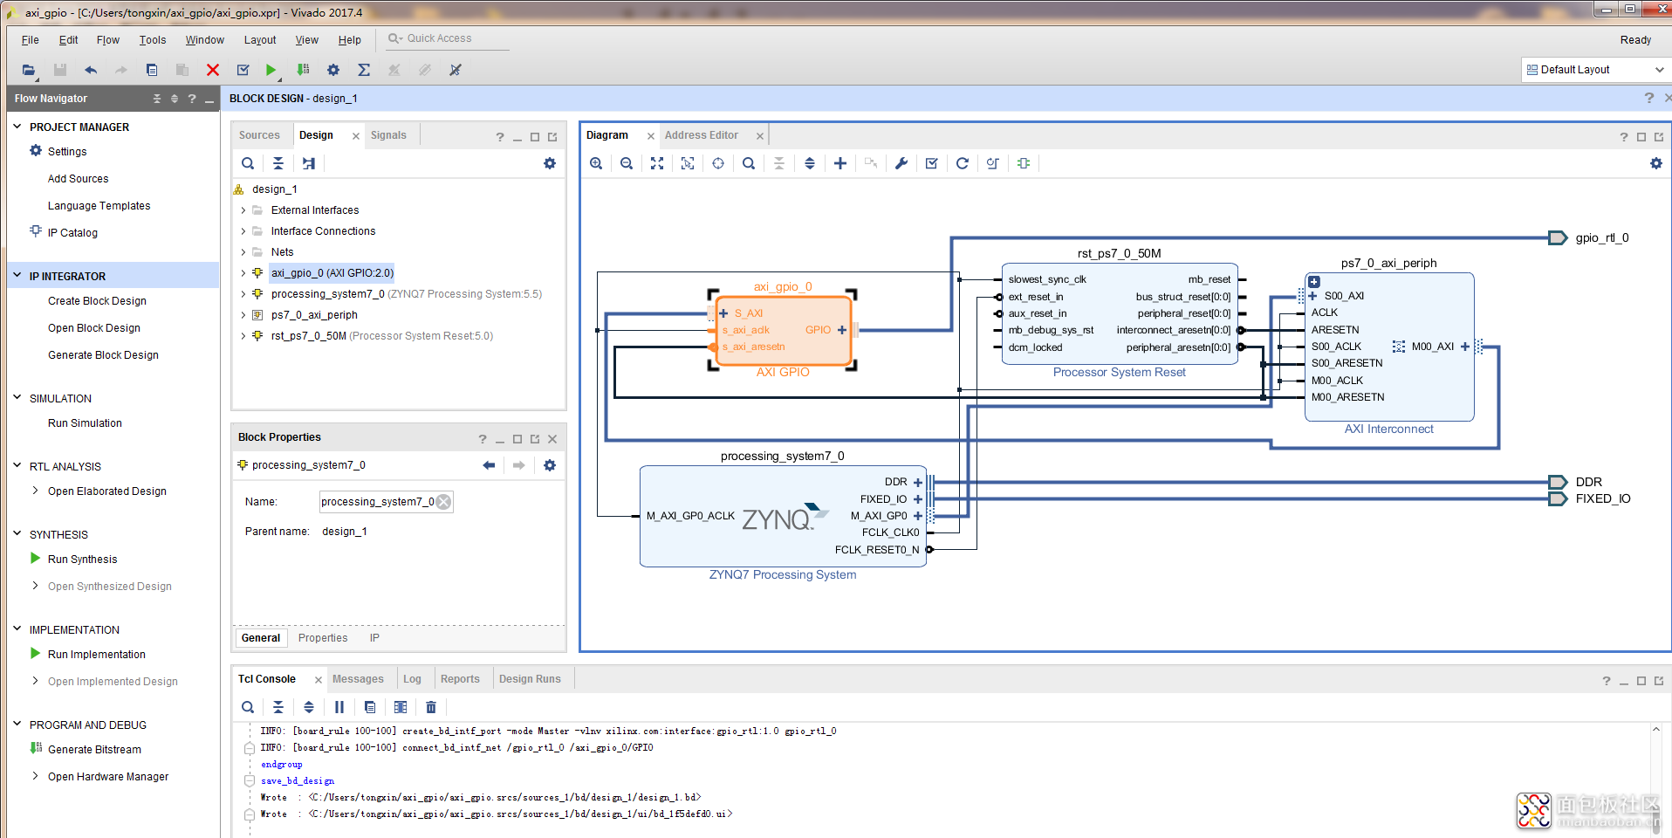The width and height of the screenshot is (1672, 838).
Task: Click the Add IP plus icon in Diagram toolbar
Action: click(x=840, y=163)
